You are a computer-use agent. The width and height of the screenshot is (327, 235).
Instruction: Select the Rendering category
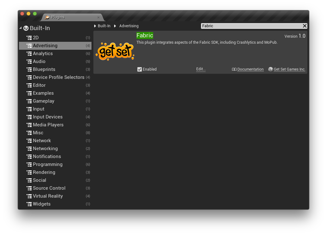click(x=55, y=173)
